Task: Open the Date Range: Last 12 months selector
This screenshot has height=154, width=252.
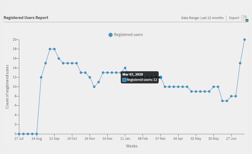Action: coord(202,18)
